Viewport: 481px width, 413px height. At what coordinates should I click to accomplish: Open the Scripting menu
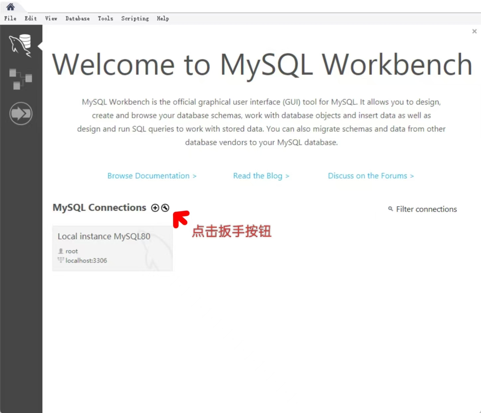(135, 19)
